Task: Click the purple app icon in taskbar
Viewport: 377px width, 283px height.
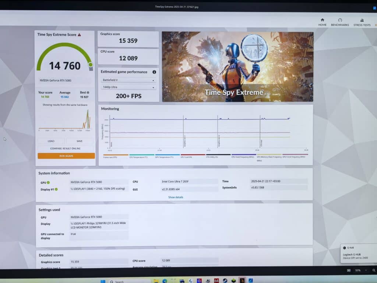Action: tap(199, 280)
